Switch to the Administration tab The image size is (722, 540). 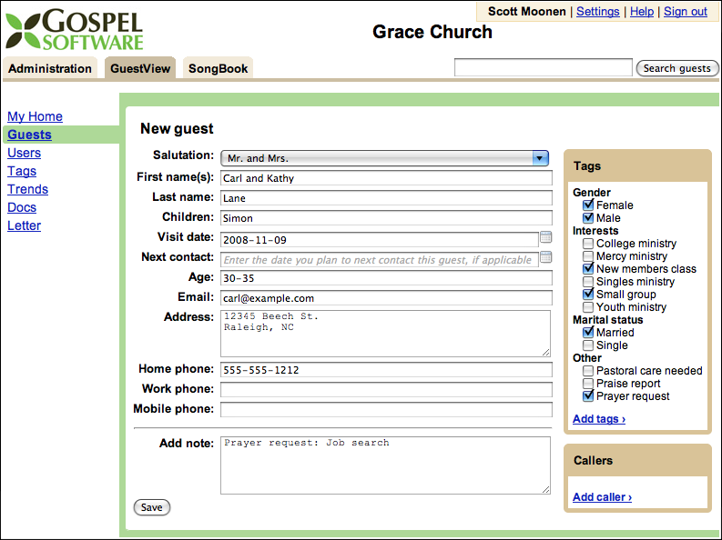50,68
